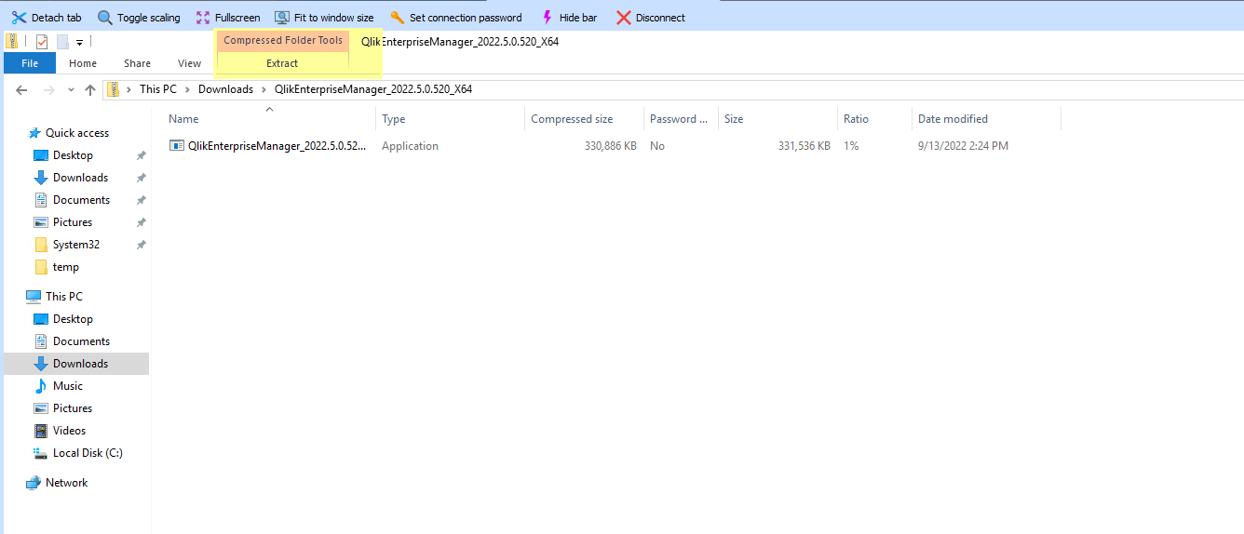Image resolution: width=1244 pixels, height=534 pixels.
Task: Open the File menu
Action: click(x=30, y=63)
